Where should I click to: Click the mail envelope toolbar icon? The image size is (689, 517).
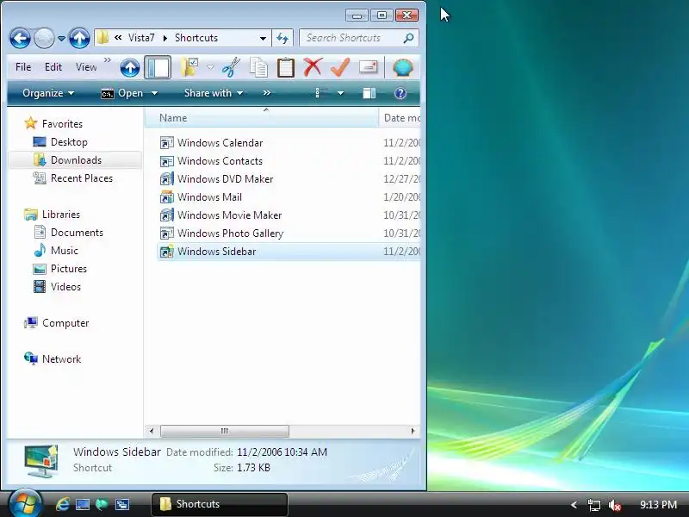(x=369, y=67)
